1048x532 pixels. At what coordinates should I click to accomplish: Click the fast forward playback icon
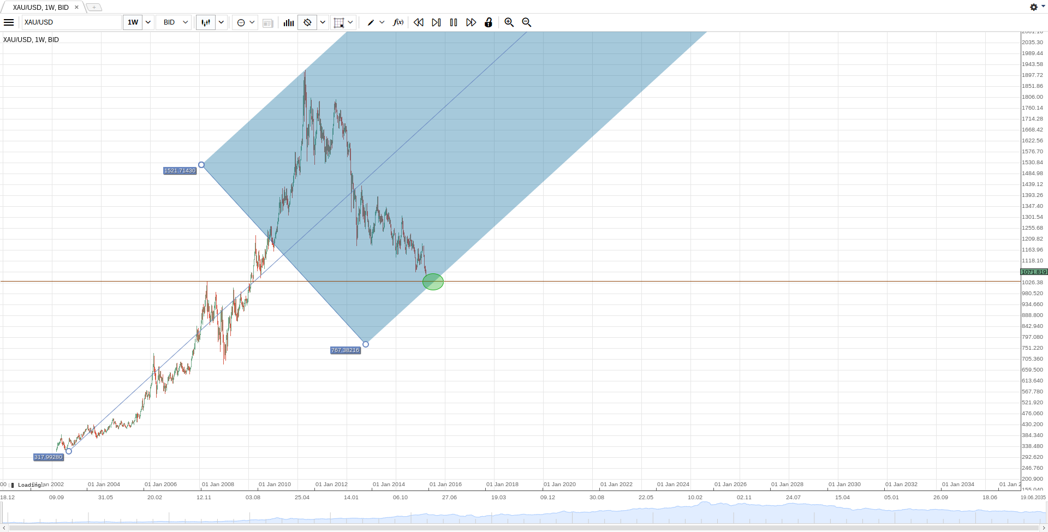tap(471, 22)
